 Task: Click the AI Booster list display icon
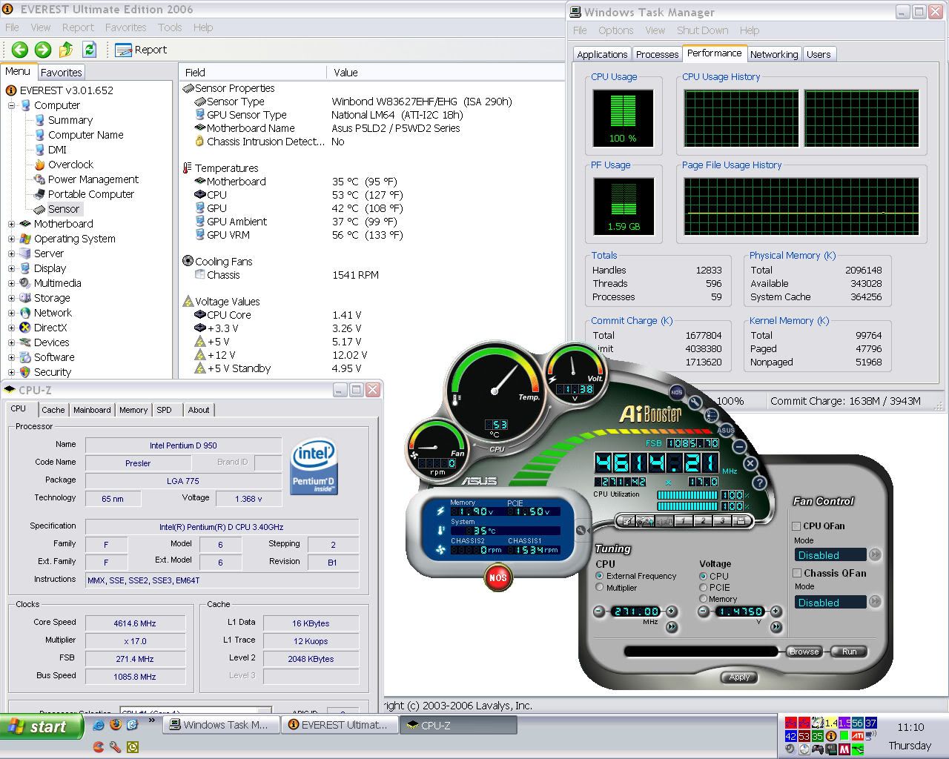pyautogui.click(x=711, y=416)
